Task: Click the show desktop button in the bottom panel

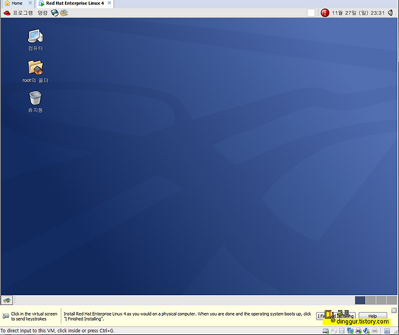Action: [x=7, y=300]
